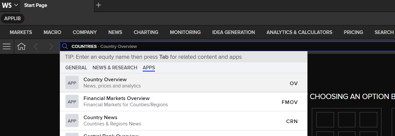
Task: Click the forward navigation arrow
Action: tap(51, 46)
